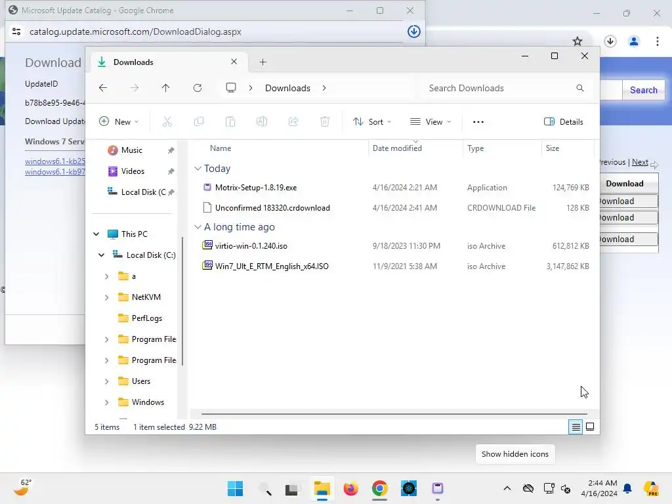Go back in File Explorer navigation

click(103, 88)
